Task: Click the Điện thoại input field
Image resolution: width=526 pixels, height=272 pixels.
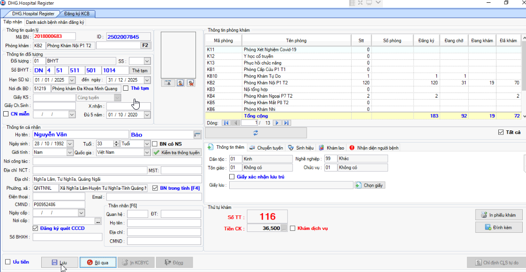Action: coord(59,197)
